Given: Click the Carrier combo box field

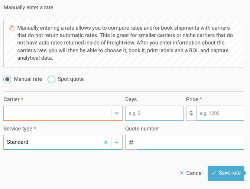Looking at the screenshot, I should click(x=56, y=113).
